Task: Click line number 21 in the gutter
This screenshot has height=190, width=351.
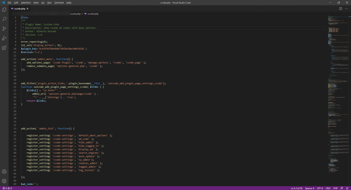Action: tap(15, 87)
